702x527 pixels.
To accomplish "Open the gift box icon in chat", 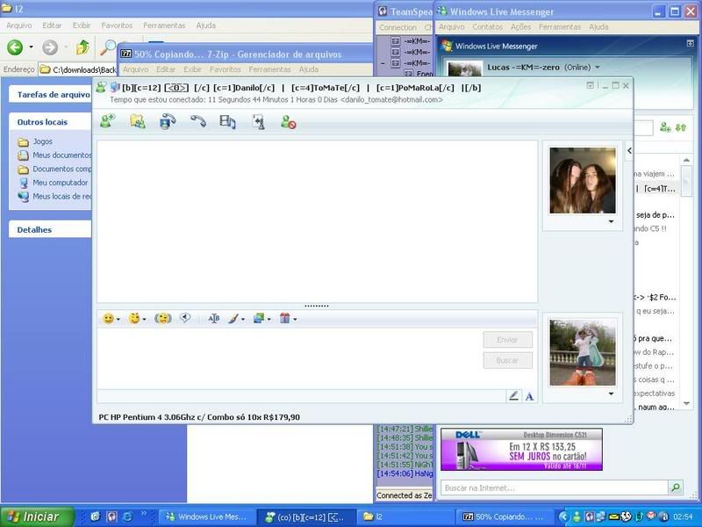I will point(284,319).
